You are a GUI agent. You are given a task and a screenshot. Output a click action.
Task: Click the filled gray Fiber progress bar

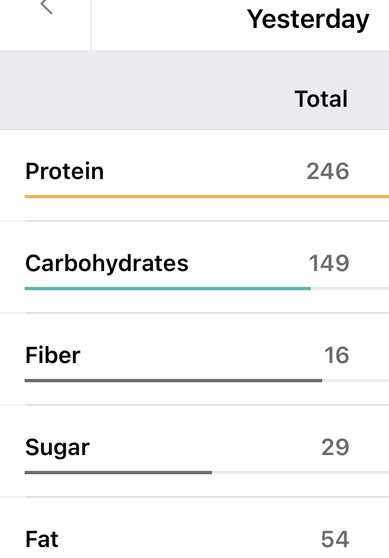(x=173, y=380)
